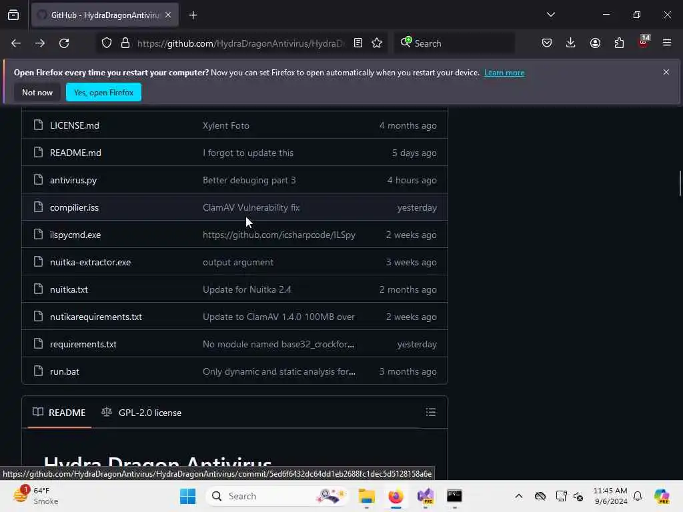Open File Explorer from taskbar
Screen dimensions: 683x512
[367, 496]
